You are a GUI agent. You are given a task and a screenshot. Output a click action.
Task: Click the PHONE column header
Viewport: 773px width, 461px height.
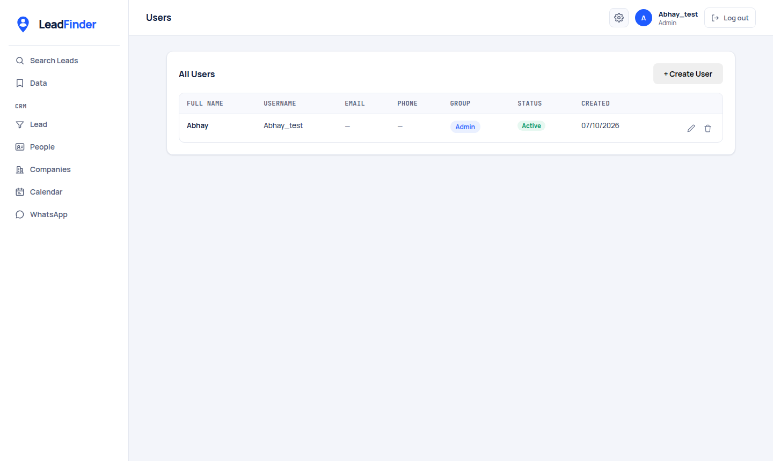[x=407, y=103]
